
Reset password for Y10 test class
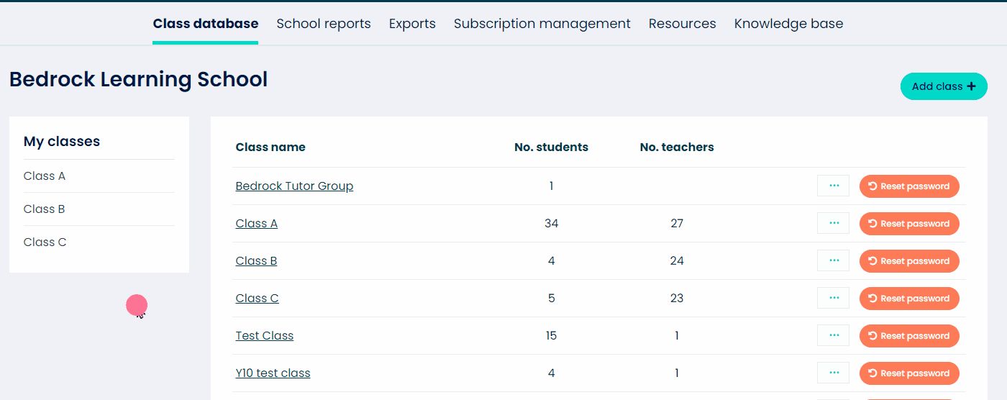point(909,373)
